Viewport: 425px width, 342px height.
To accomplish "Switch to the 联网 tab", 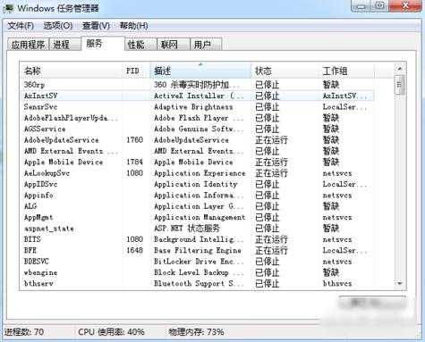I will click(x=174, y=45).
